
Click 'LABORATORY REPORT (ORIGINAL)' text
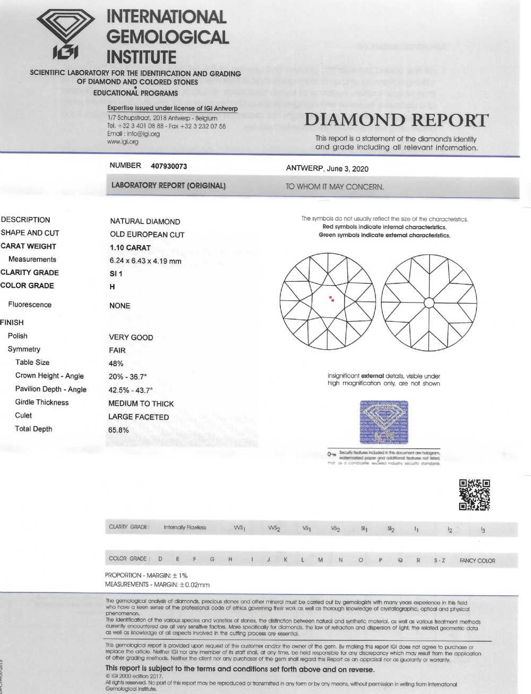(168, 186)
